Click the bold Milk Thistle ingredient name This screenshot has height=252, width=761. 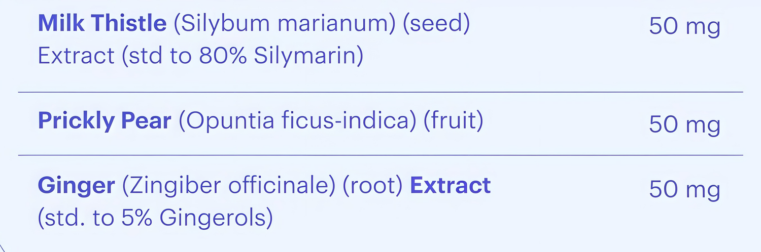point(102,24)
